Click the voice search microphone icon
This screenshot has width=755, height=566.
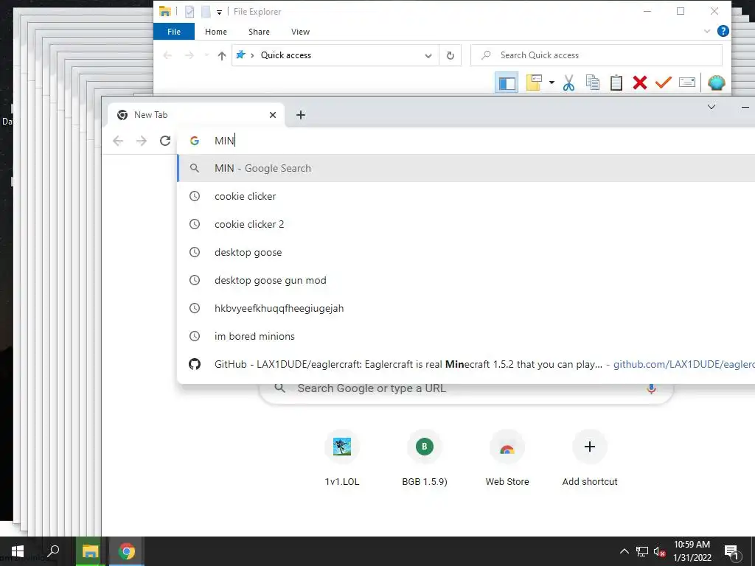[x=651, y=388]
